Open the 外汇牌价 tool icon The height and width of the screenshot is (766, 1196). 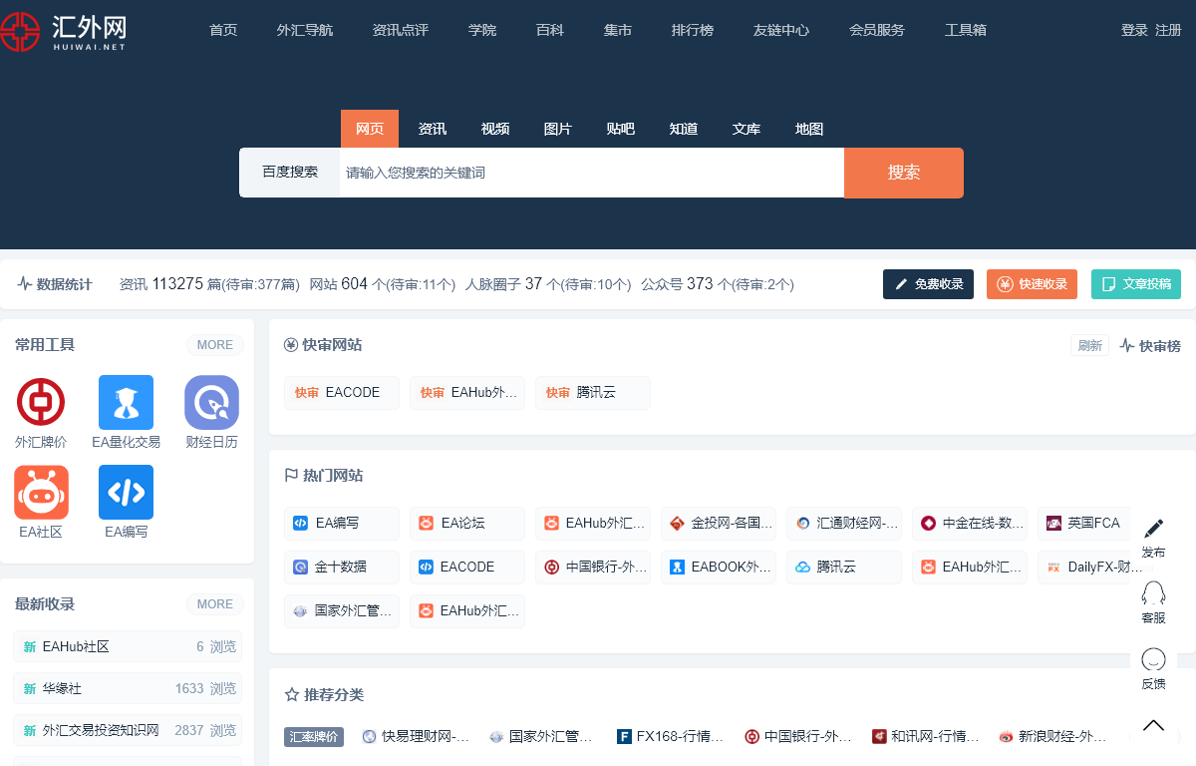(41, 402)
